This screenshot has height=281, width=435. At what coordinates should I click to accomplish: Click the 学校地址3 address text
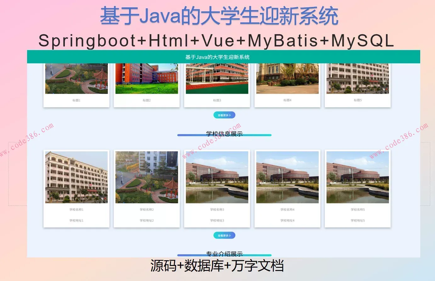pyautogui.click(x=217, y=221)
